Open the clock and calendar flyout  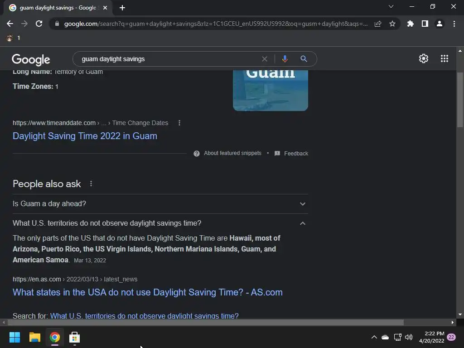[x=431, y=337]
